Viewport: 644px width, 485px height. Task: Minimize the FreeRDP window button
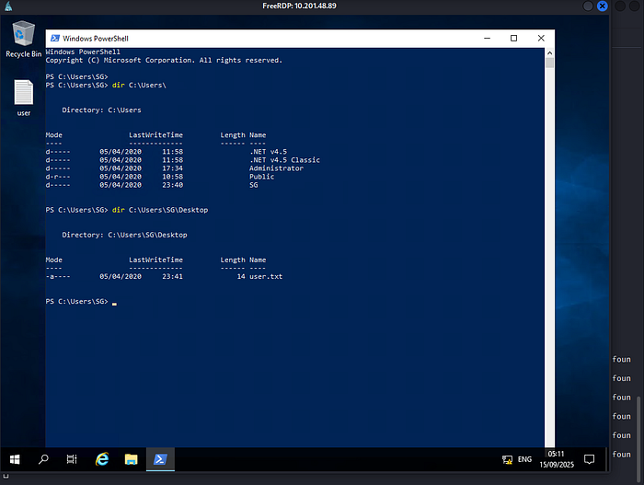point(588,6)
